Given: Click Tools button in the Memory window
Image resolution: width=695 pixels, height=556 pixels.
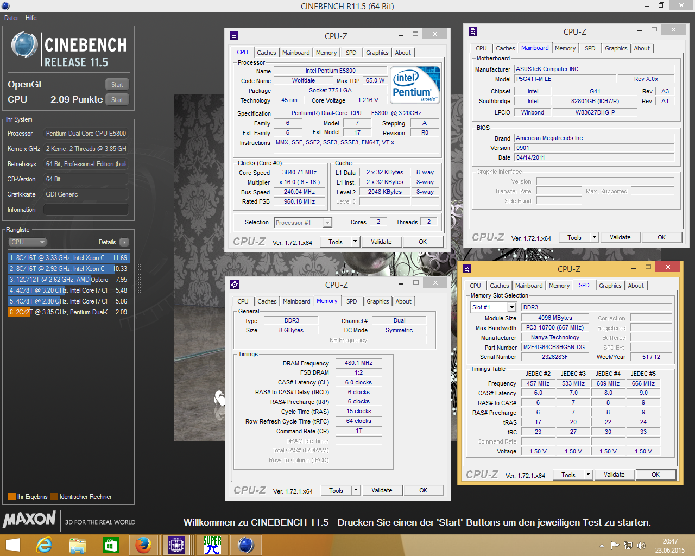Looking at the screenshot, I should (x=336, y=490).
